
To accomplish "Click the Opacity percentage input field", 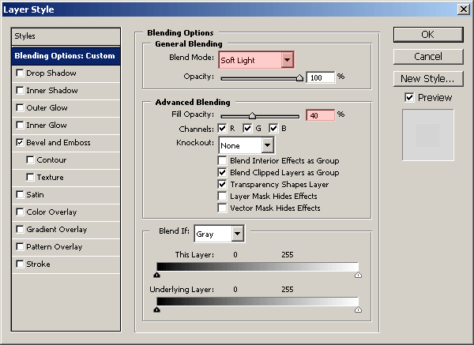I will pos(321,77).
